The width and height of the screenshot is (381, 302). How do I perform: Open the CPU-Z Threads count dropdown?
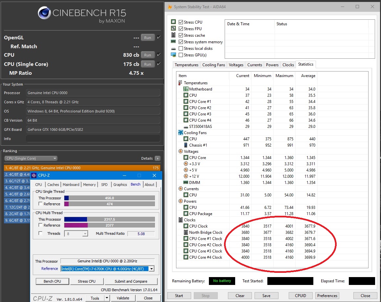85,233
